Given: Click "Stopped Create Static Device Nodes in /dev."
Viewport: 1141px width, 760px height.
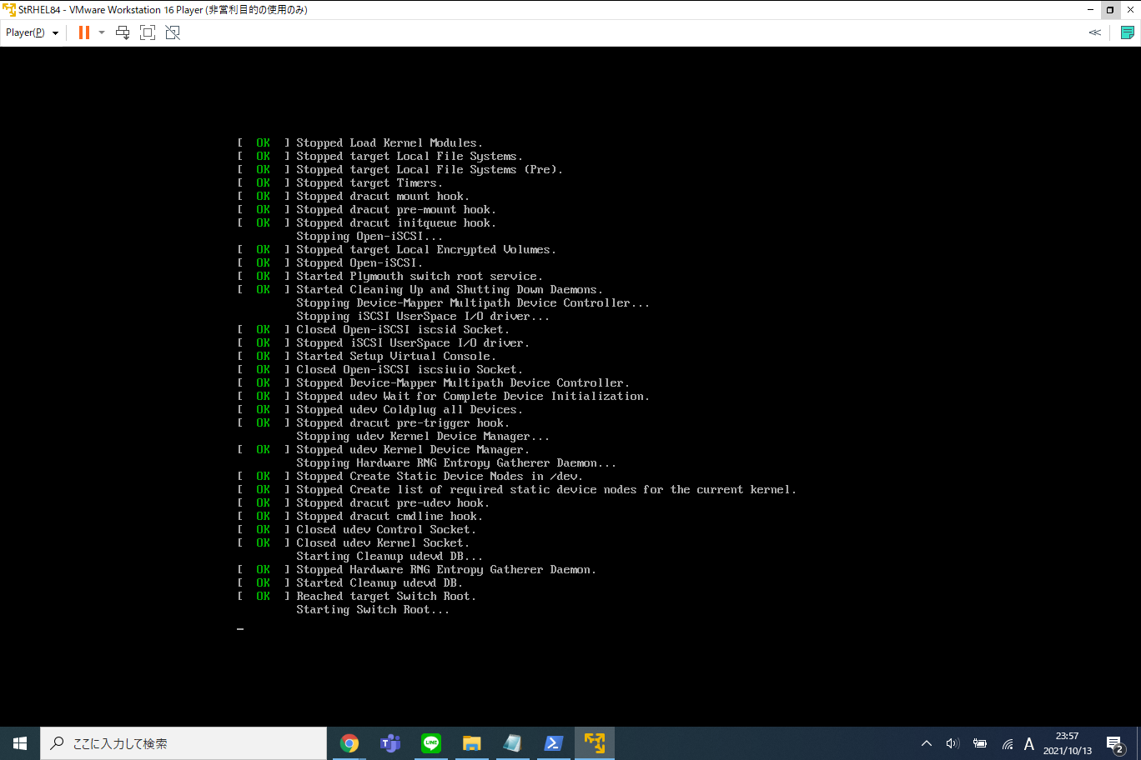Looking at the screenshot, I should 440,477.
